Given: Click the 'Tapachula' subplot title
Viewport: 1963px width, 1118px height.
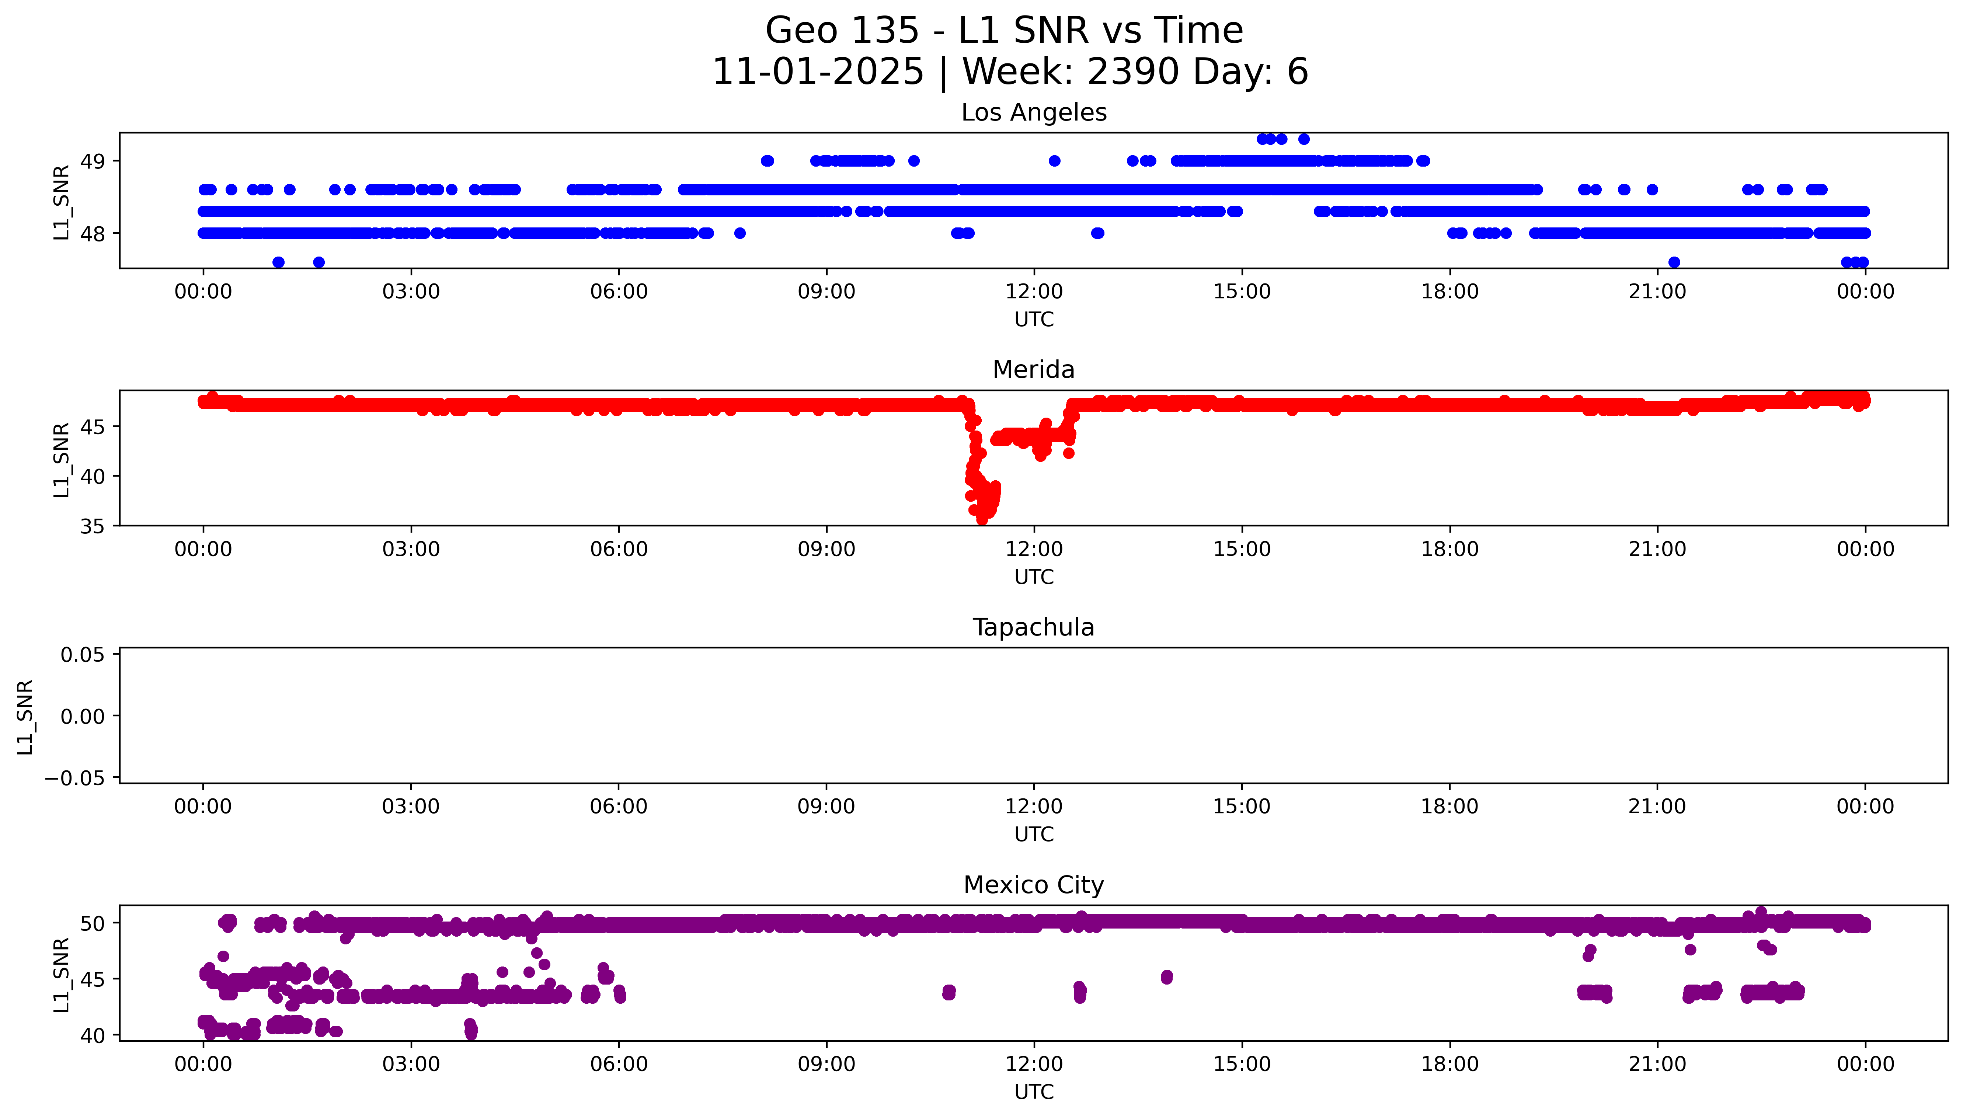Looking at the screenshot, I should point(1033,627).
